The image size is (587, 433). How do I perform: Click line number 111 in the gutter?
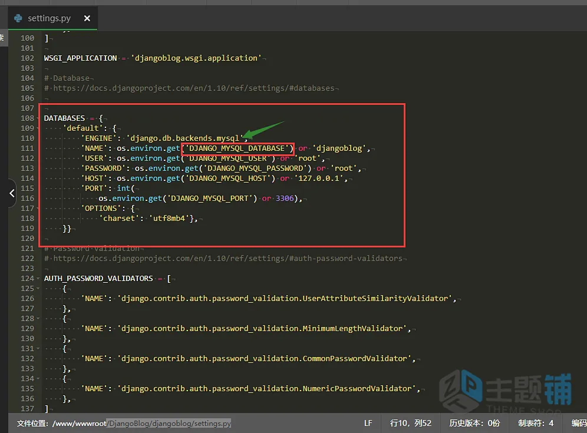pos(27,148)
